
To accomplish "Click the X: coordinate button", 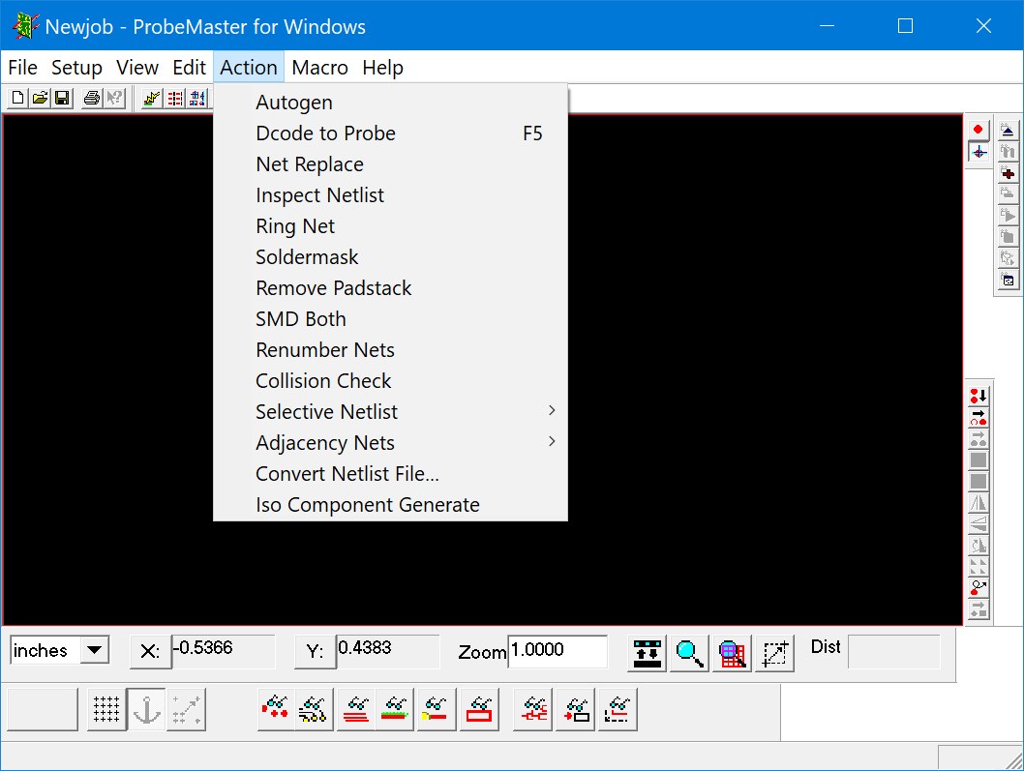I will point(150,652).
